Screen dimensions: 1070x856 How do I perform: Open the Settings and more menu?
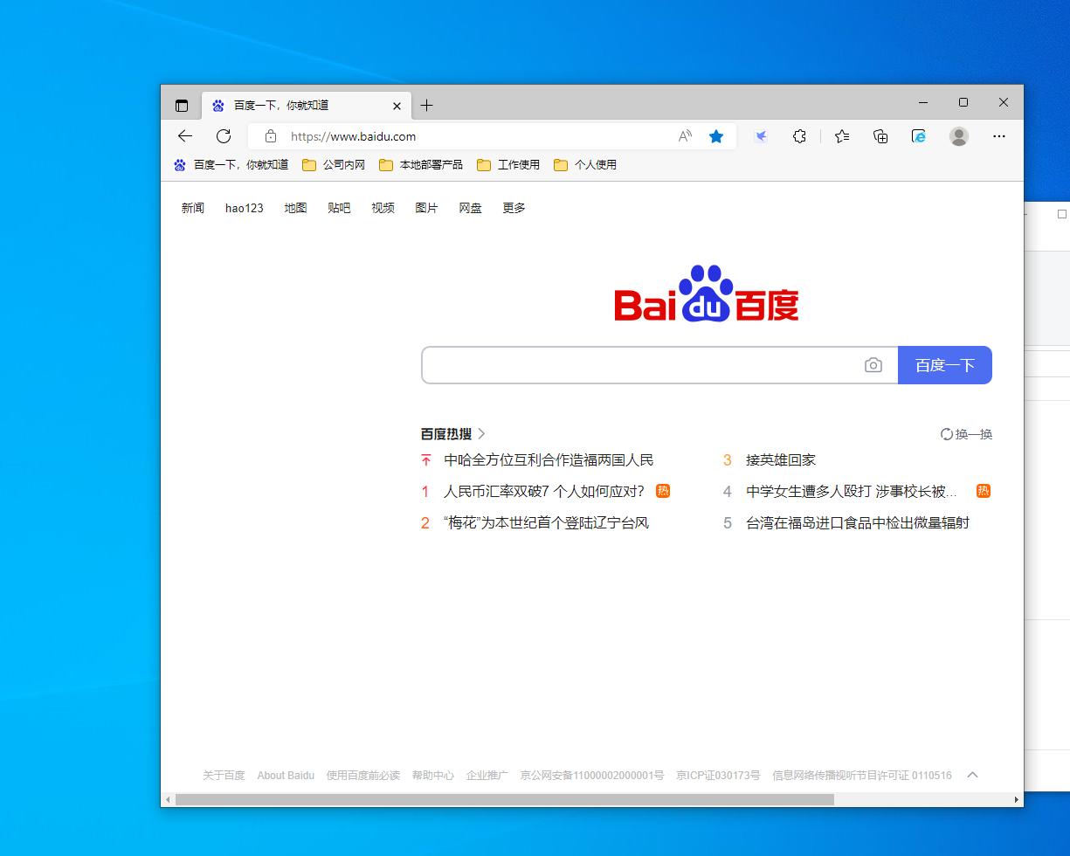point(999,136)
